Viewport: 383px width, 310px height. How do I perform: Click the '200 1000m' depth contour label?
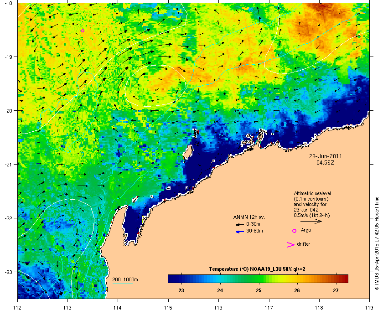point(125,280)
